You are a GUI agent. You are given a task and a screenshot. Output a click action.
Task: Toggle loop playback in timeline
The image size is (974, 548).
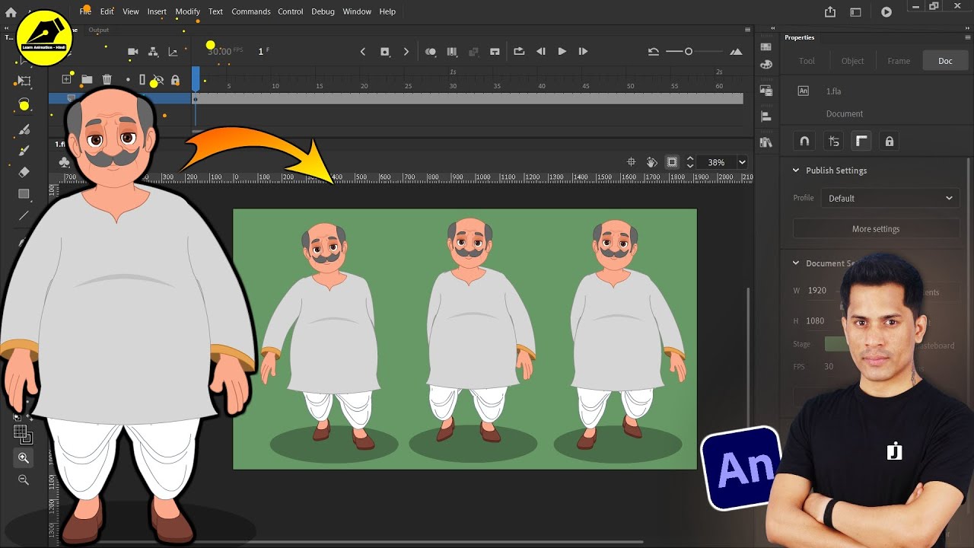pos(519,52)
